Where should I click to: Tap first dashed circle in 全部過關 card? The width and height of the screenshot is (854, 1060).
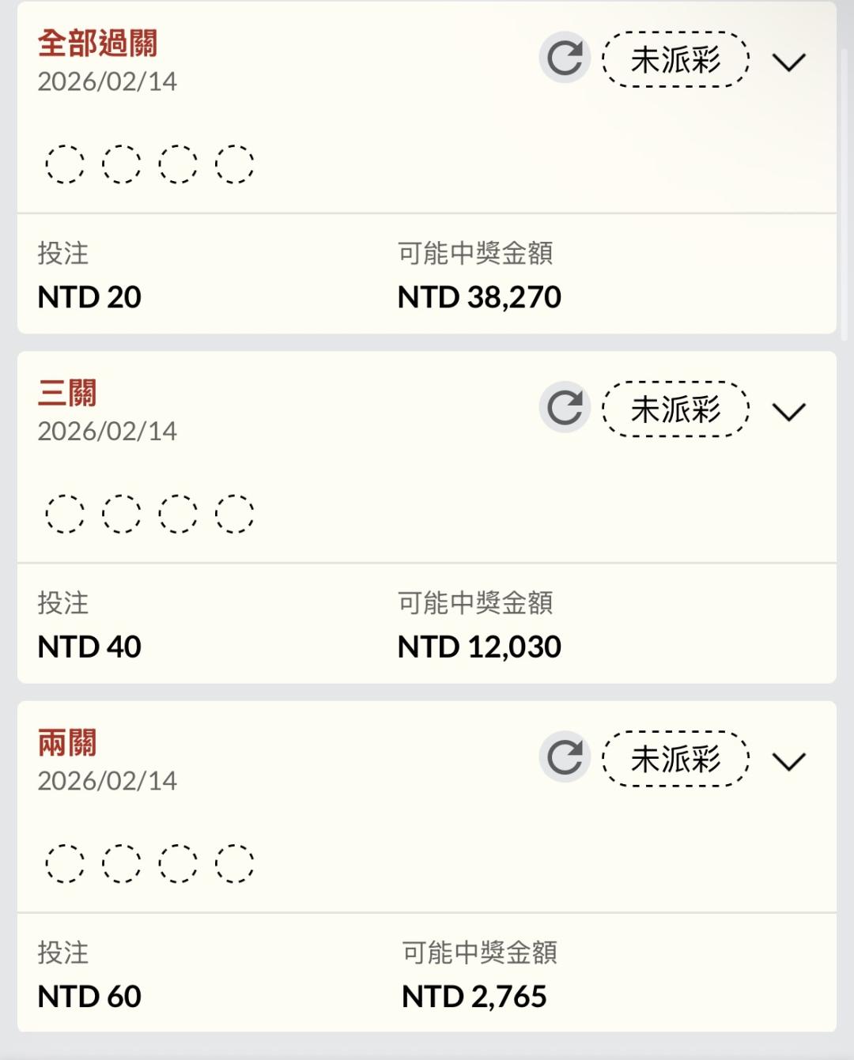[65, 164]
